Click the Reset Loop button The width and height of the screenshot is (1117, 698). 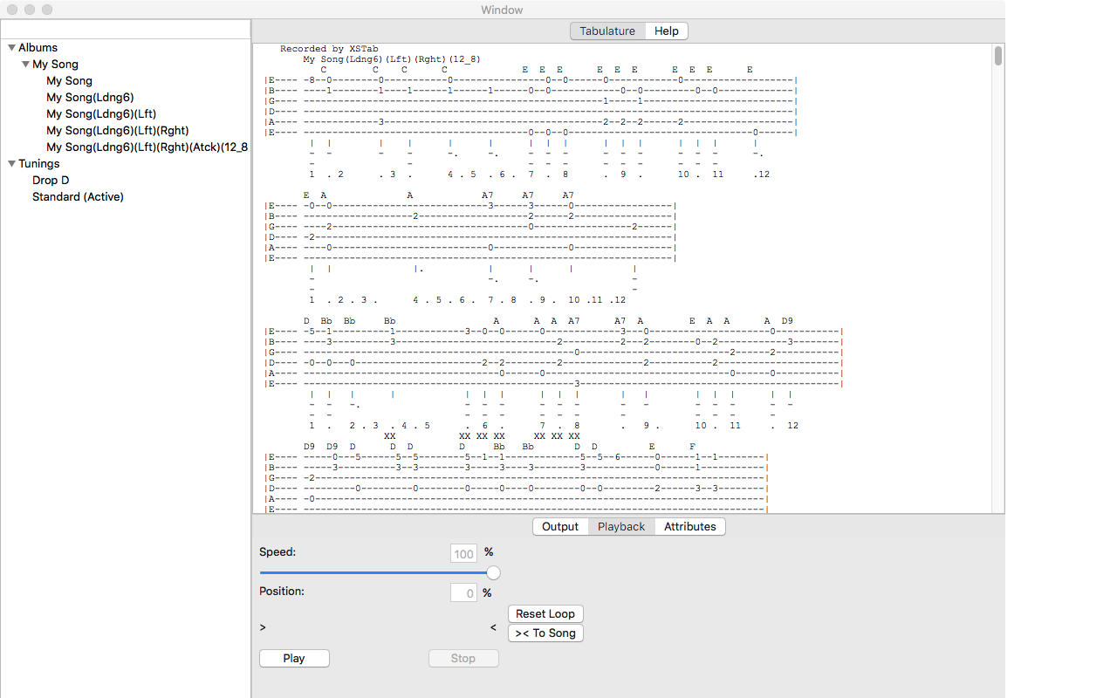[x=545, y=614]
